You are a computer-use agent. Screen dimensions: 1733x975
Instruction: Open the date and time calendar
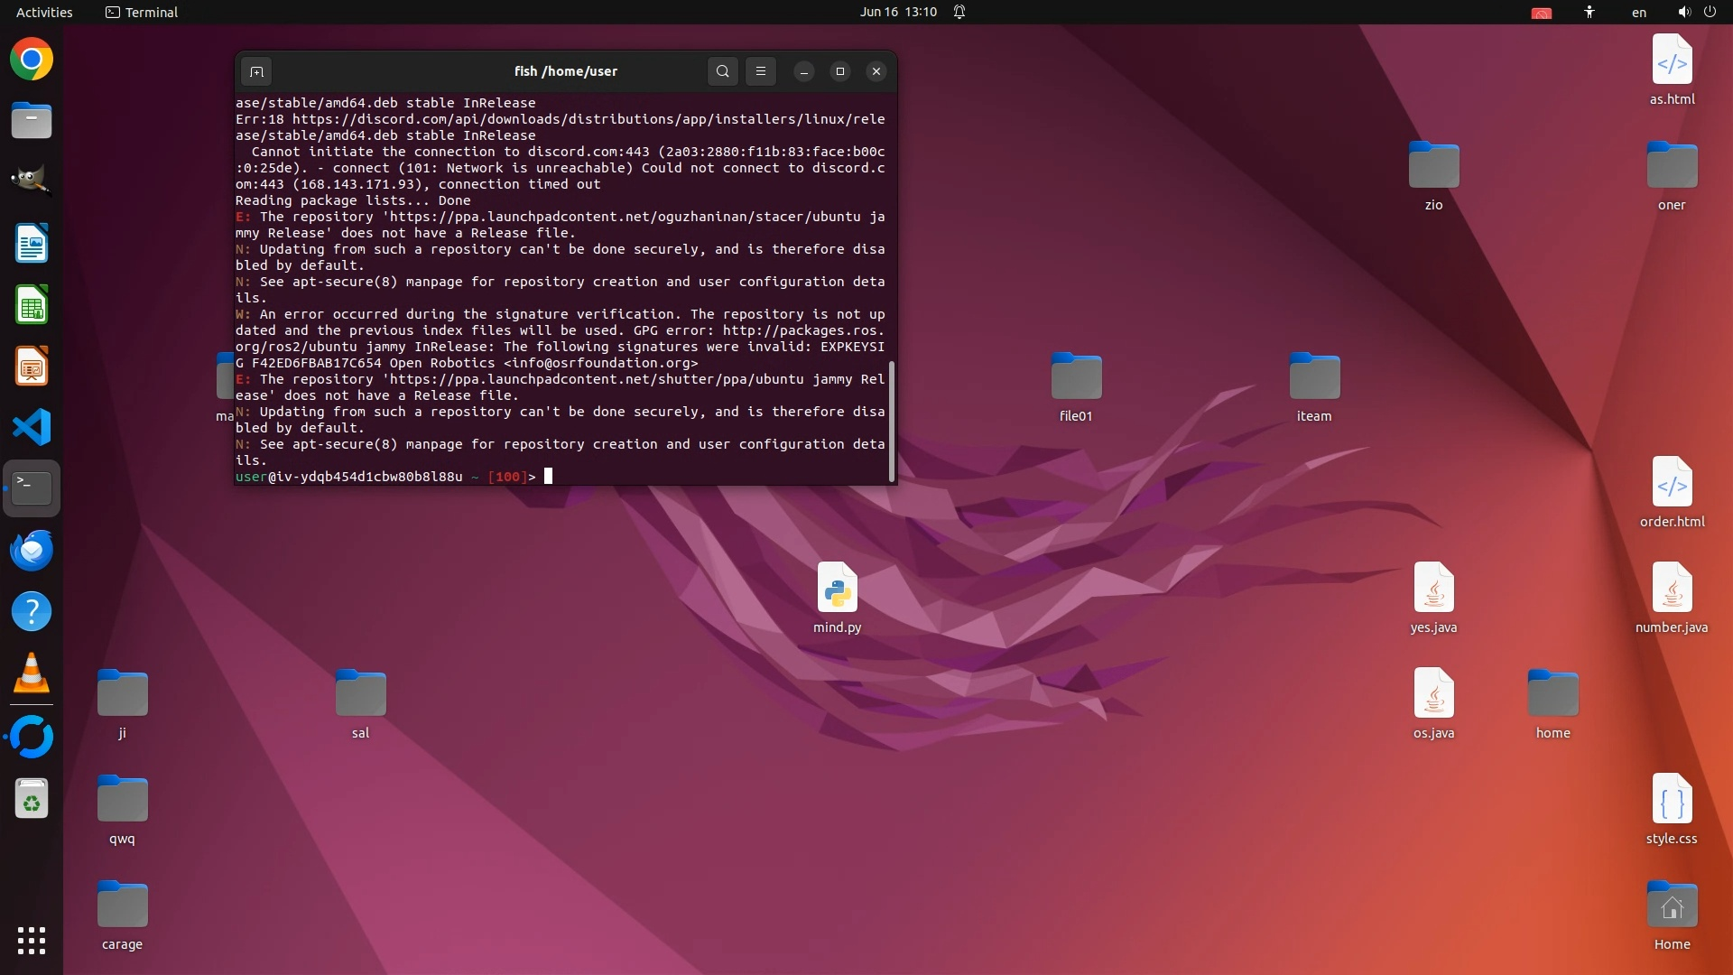tap(897, 12)
